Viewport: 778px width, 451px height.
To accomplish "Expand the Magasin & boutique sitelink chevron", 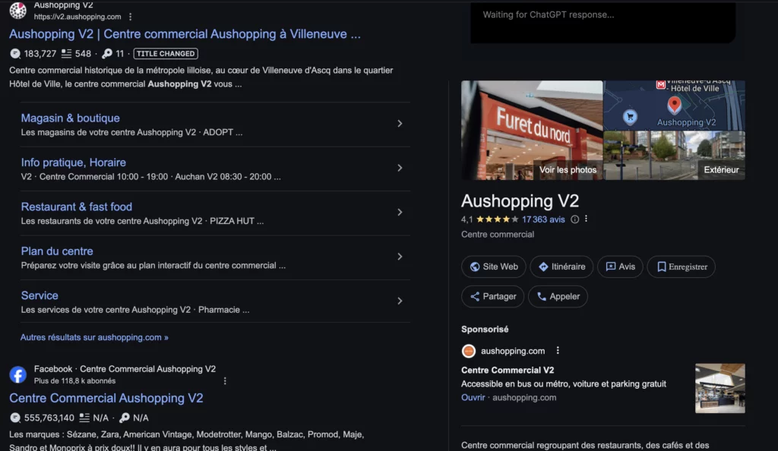I will click(400, 124).
